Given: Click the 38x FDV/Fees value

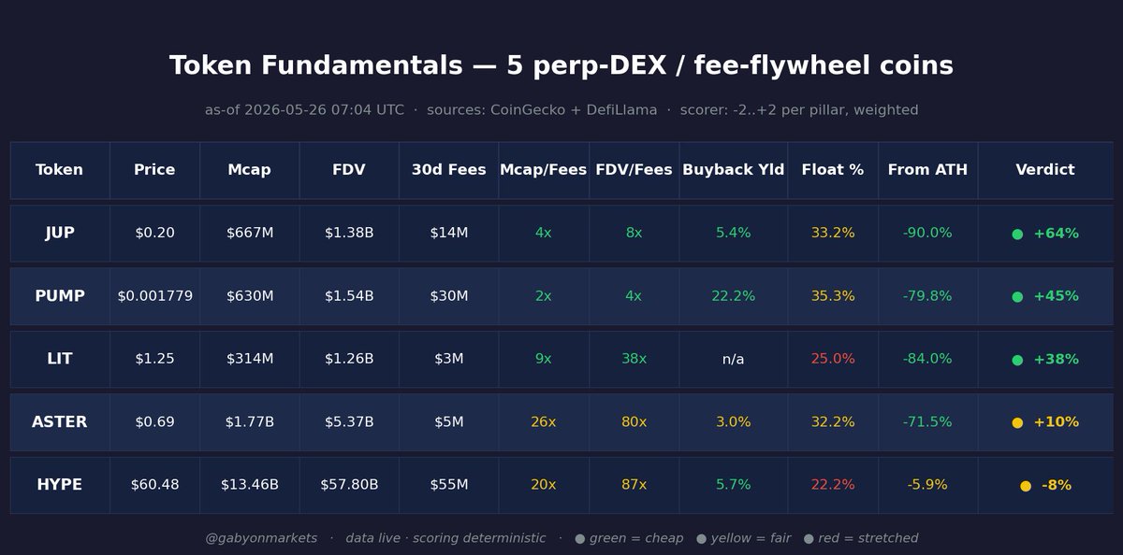Looking at the screenshot, I should [x=634, y=360].
